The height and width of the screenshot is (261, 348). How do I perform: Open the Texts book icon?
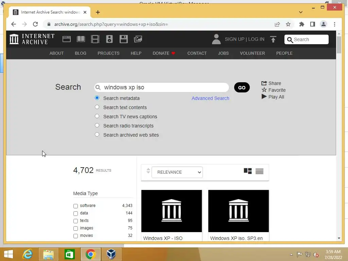pyautogui.click(x=81, y=39)
